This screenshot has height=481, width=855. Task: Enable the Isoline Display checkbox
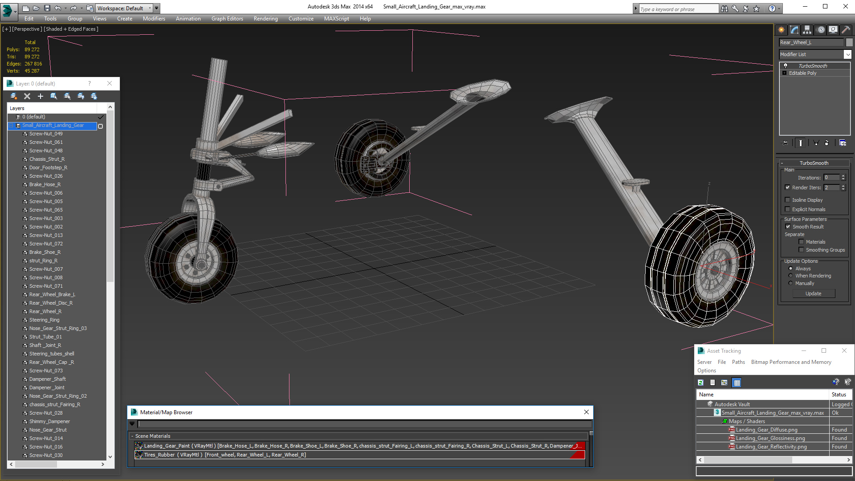(787, 200)
